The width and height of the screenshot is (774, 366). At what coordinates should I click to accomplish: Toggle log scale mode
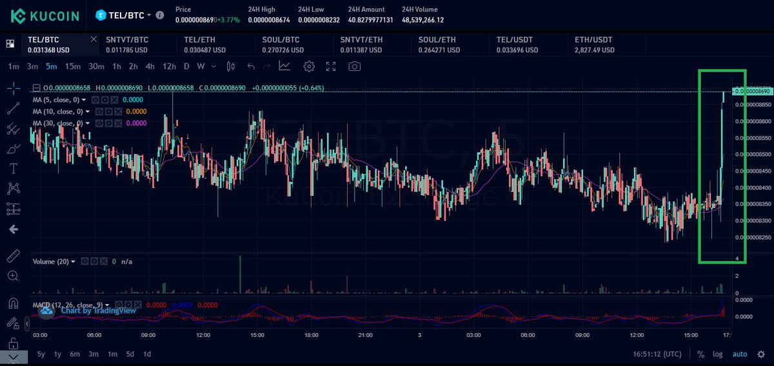(x=718, y=354)
